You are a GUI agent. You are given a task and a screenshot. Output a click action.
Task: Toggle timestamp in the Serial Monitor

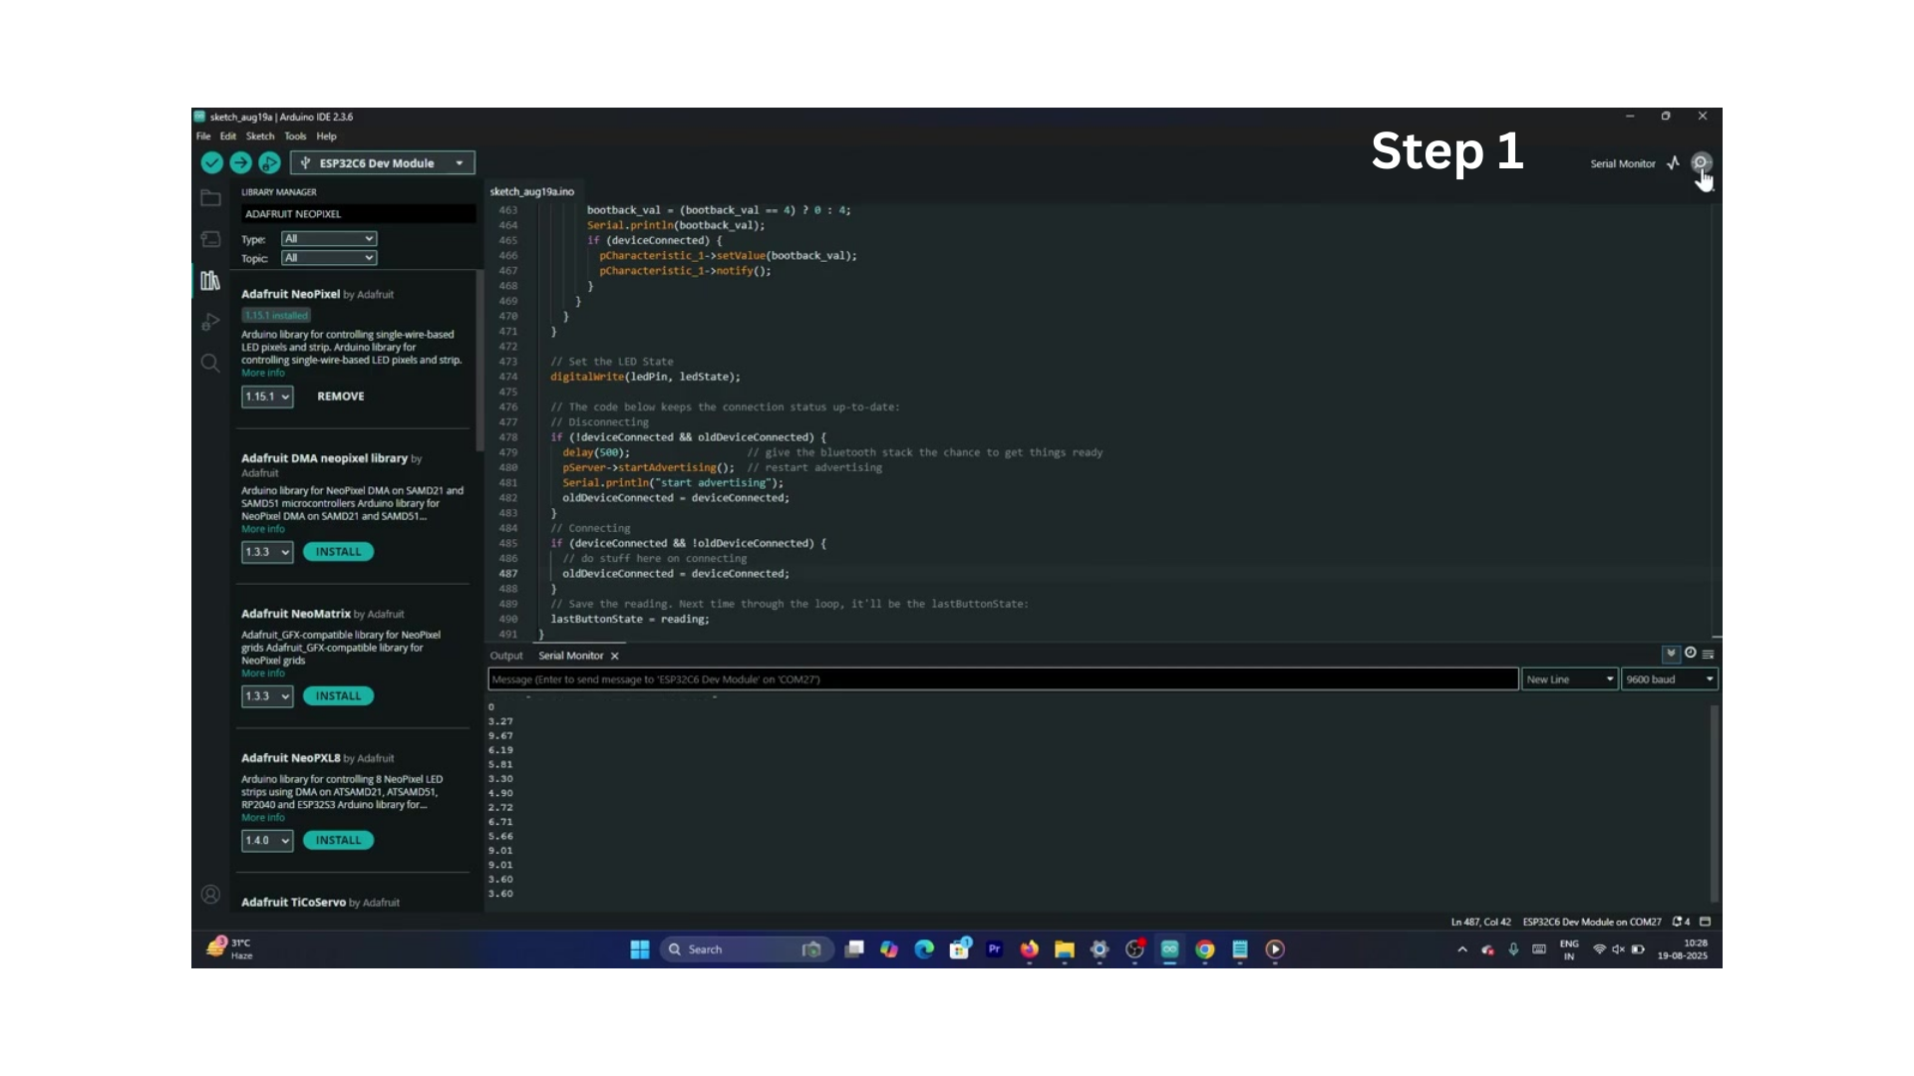point(1691,654)
